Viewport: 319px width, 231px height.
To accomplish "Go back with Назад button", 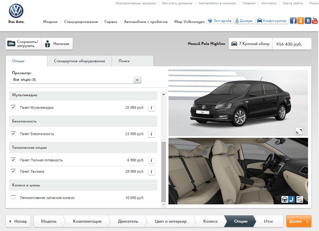I will click(18, 221).
